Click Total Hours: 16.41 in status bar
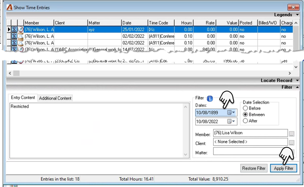 tap(136, 179)
